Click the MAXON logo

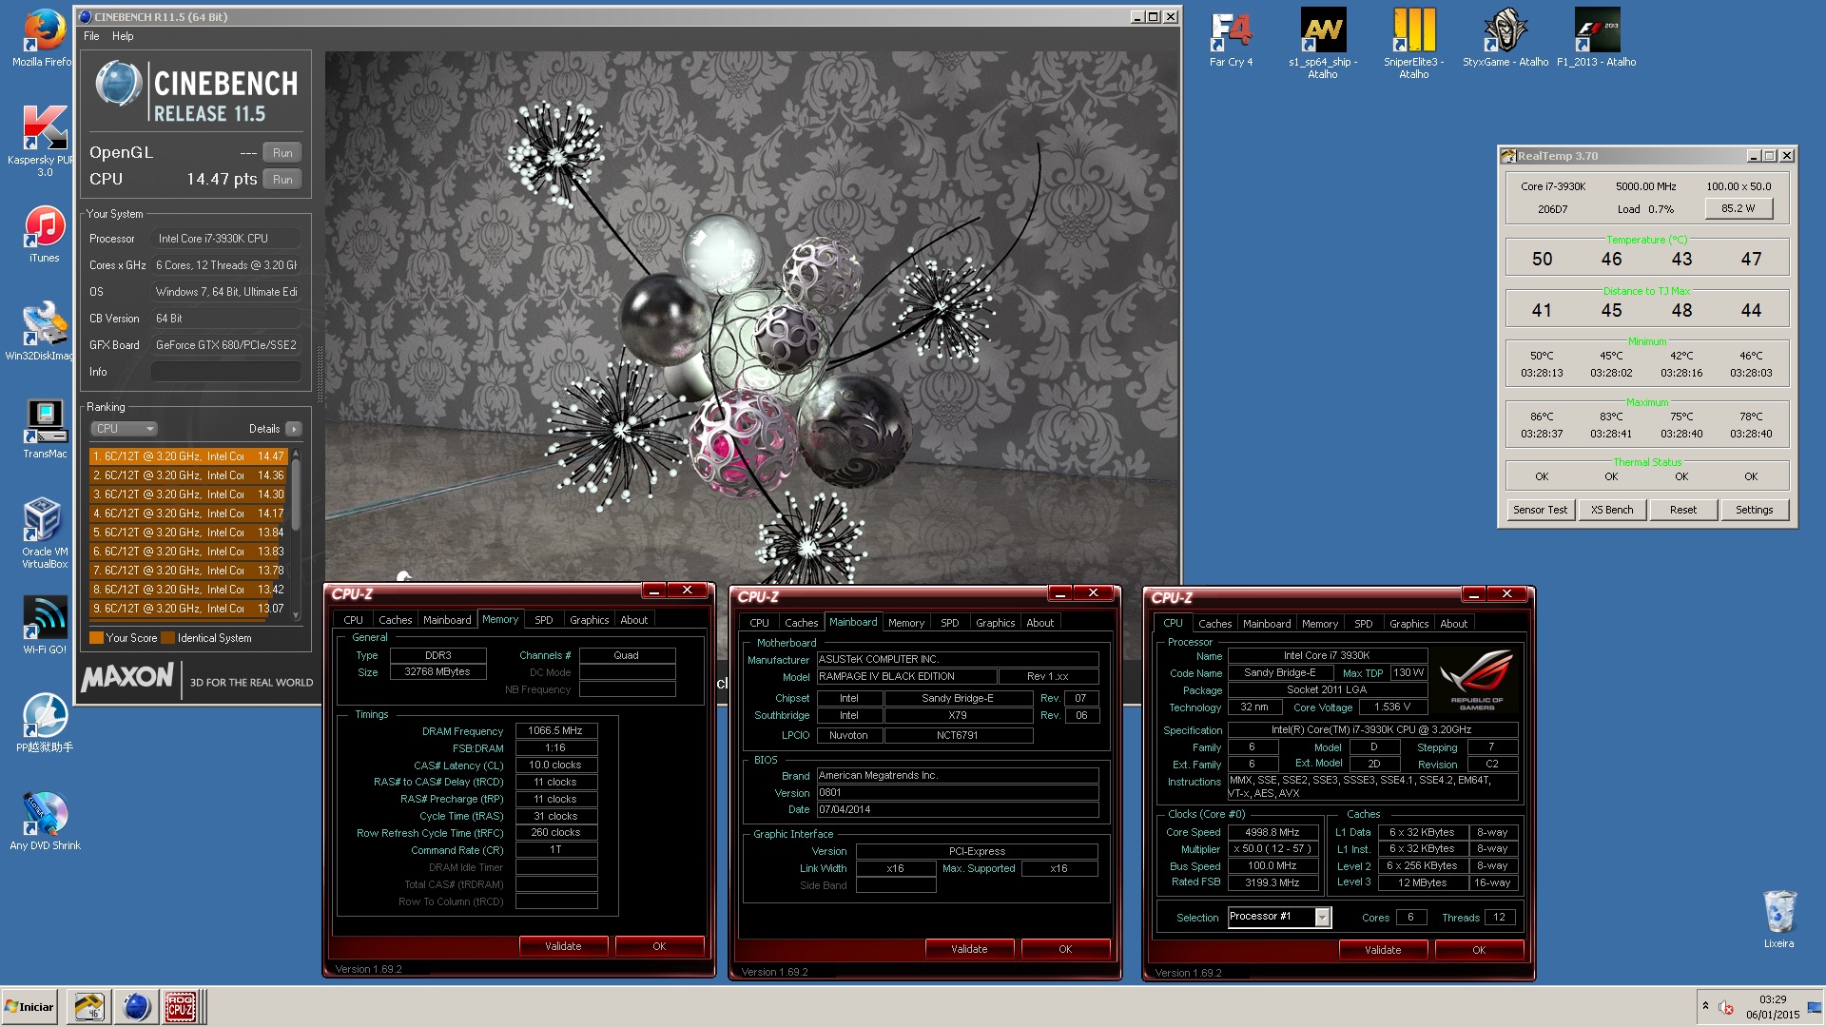pyautogui.click(x=128, y=677)
